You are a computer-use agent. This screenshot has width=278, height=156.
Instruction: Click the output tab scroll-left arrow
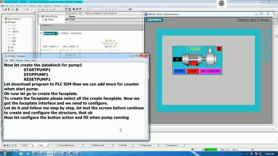click(x=7, y=146)
